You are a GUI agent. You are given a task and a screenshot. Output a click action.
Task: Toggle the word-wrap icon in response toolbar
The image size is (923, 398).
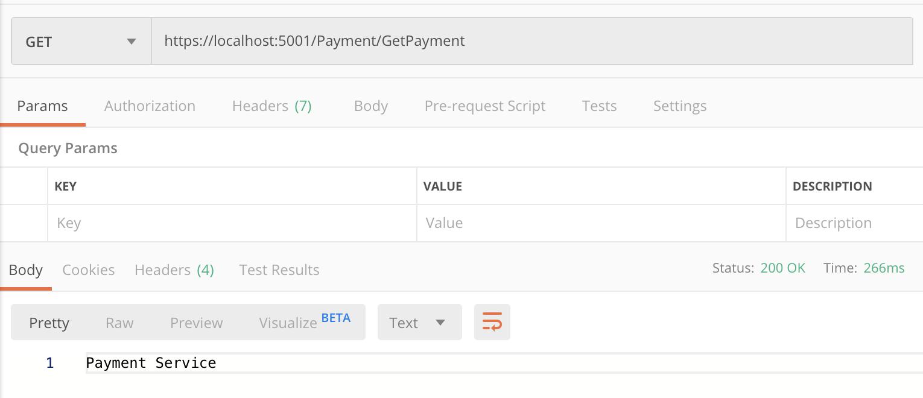(x=492, y=322)
